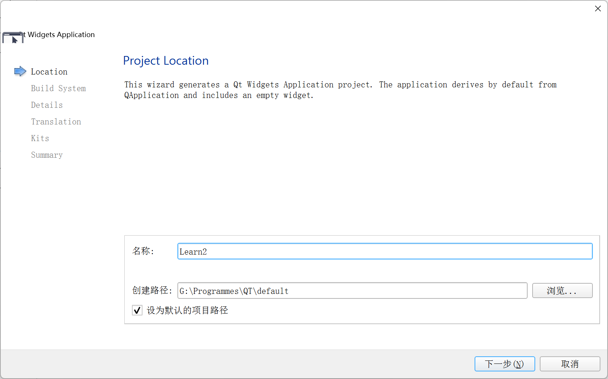Click the Project Location heading
Viewport: 608px width, 379px height.
(x=166, y=61)
